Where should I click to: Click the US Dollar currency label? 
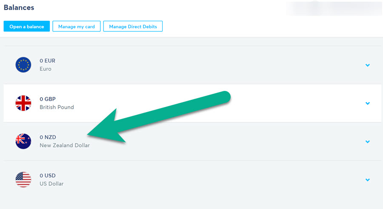(x=51, y=184)
